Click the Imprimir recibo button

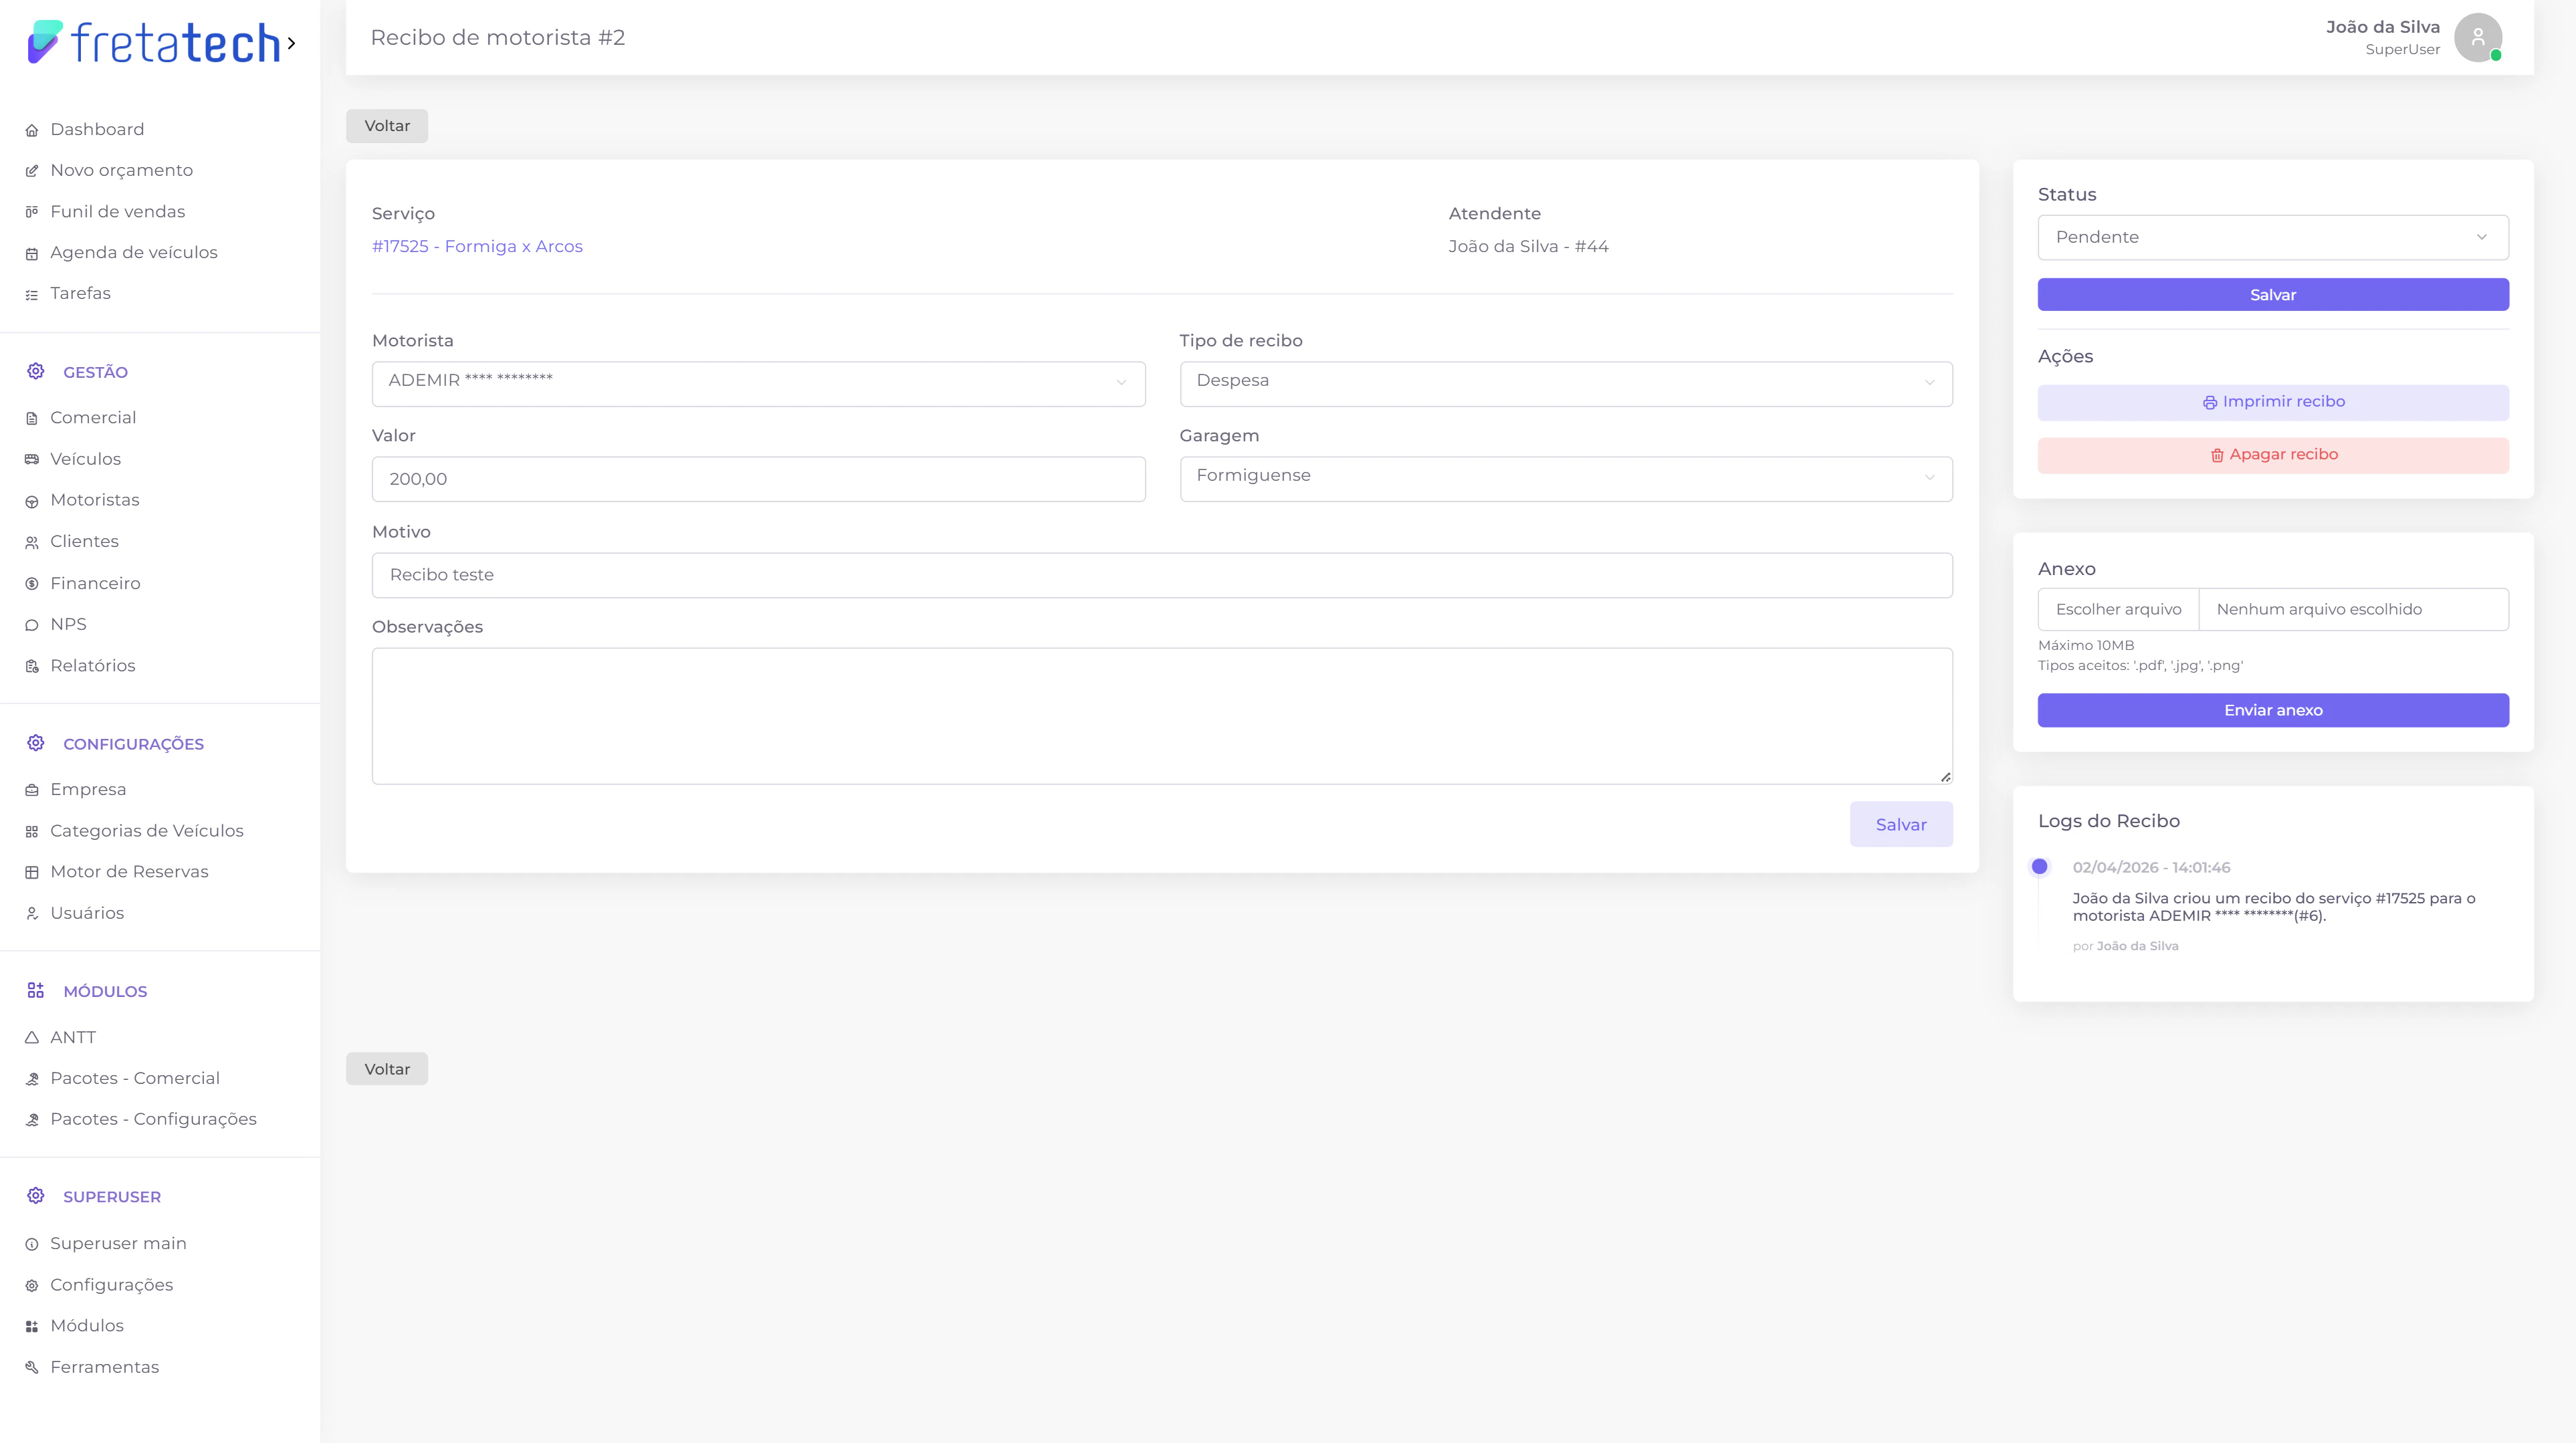pyautogui.click(x=2272, y=402)
